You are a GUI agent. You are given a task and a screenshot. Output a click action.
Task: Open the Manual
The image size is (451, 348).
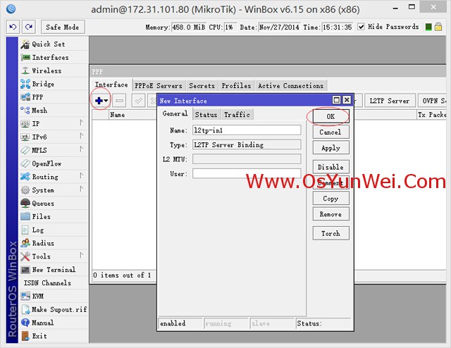pyautogui.click(x=54, y=323)
